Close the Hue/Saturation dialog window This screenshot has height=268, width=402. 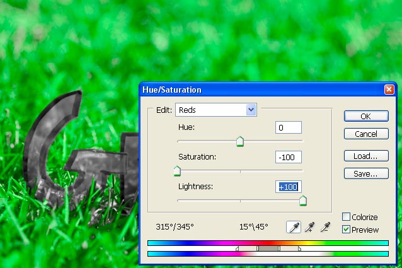(389, 90)
